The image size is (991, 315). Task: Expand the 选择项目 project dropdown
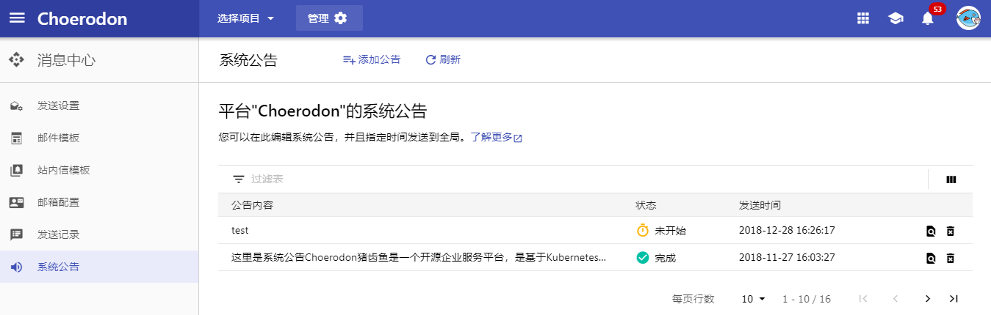click(x=245, y=18)
